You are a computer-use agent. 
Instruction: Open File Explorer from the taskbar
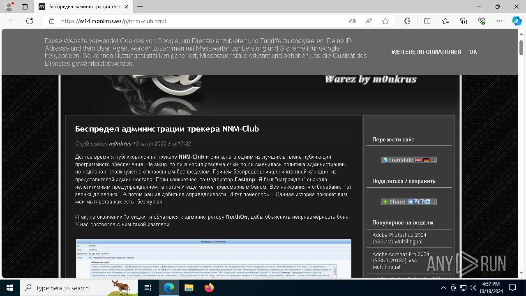[189, 288]
